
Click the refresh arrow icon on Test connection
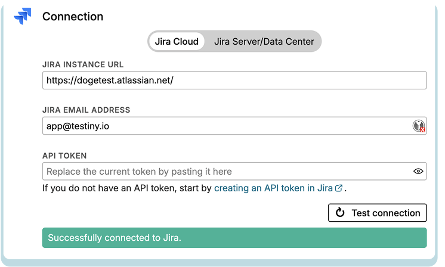[x=340, y=212]
